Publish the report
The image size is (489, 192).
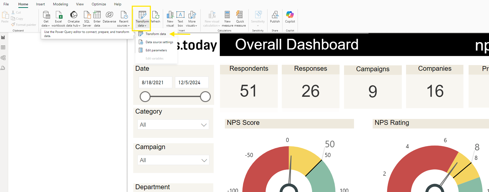[x=275, y=15]
